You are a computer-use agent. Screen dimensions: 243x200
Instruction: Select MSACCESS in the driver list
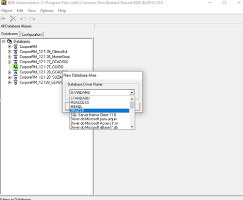click(x=100, y=102)
